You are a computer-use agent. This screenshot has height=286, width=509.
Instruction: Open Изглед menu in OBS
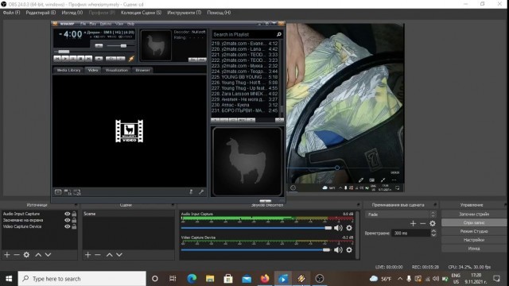[x=72, y=13]
